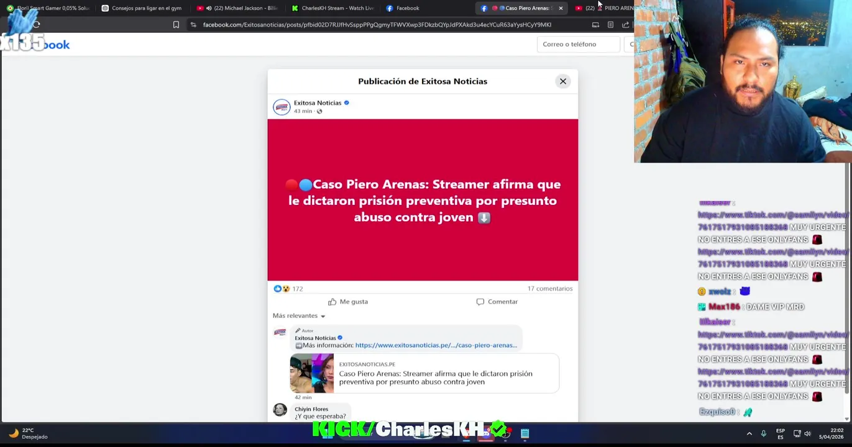The height and width of the screenshot is (447, 852).
Task: Show hidden system tray icons chevron
Action: click(x=749, y=433)
